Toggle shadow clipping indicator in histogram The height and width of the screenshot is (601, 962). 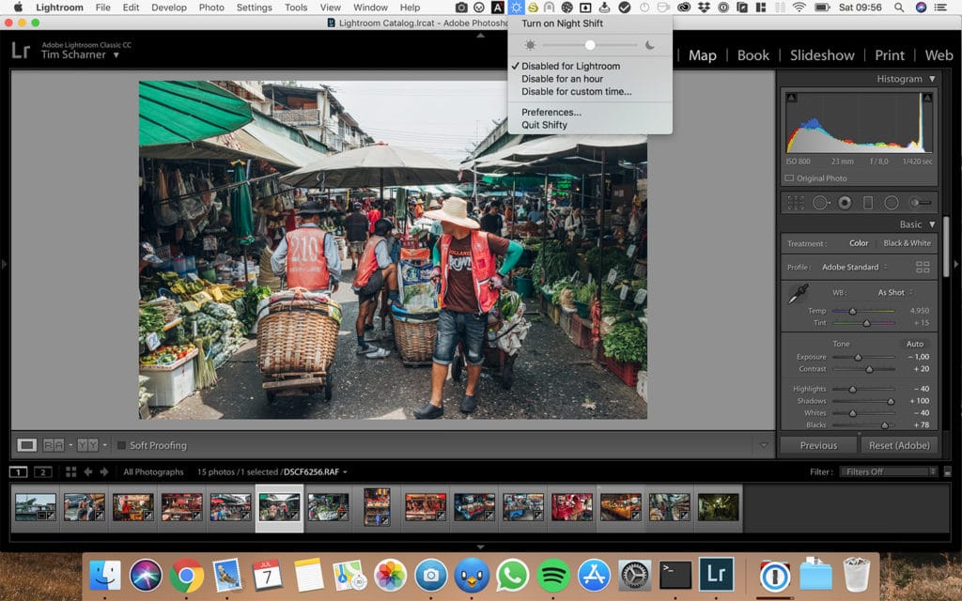pyautogui.click(x=791, y=98)
